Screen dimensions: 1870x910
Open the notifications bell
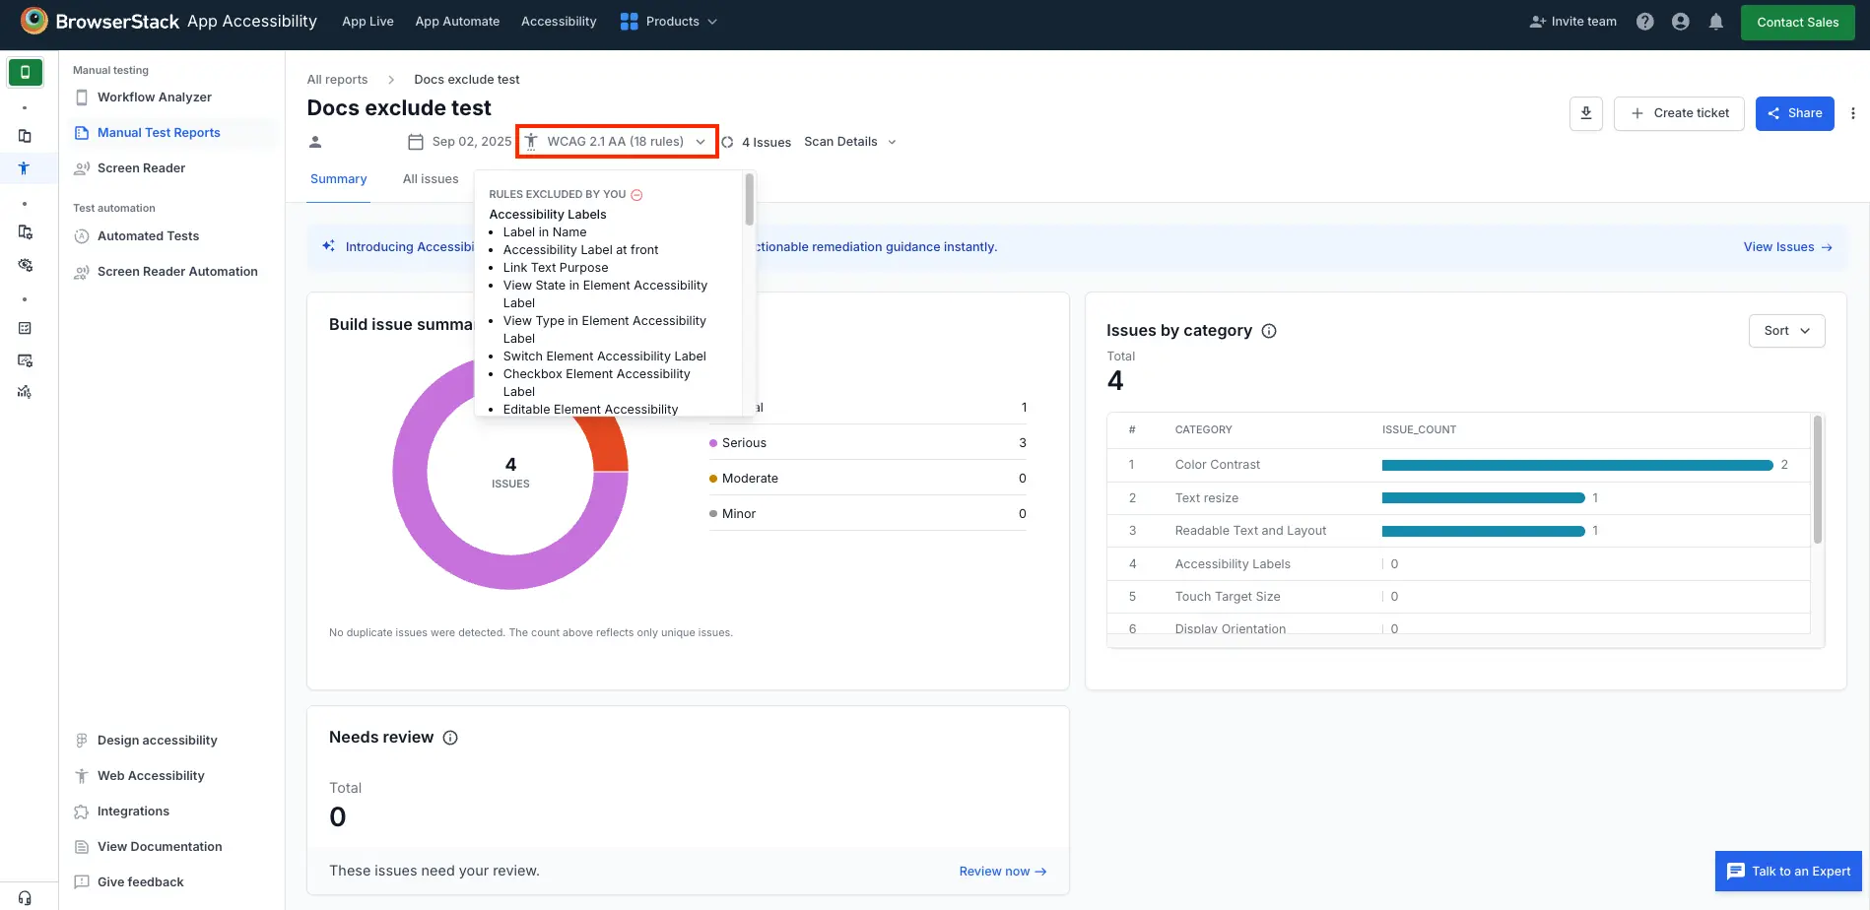tap(1715, 22)
